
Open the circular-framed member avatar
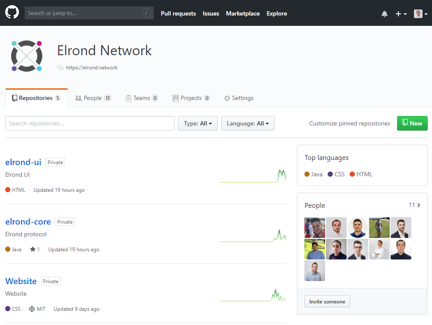tap(357, 228)
